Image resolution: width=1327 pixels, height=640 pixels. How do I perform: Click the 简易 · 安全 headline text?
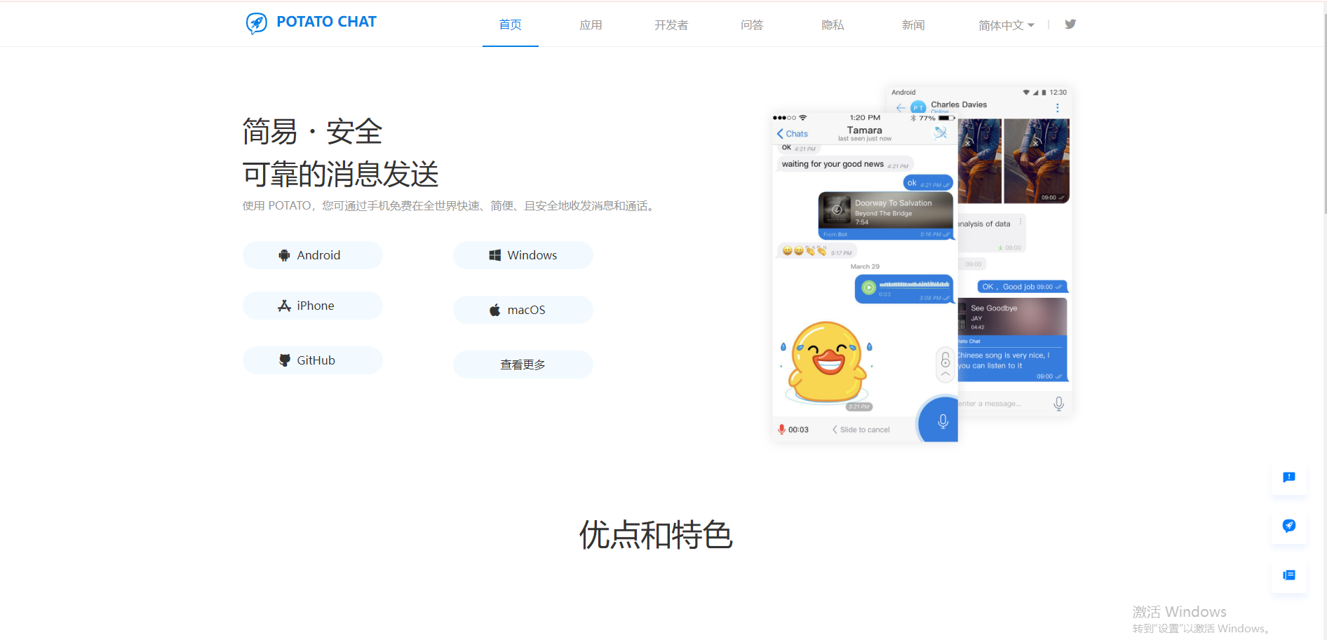(312, 132)
